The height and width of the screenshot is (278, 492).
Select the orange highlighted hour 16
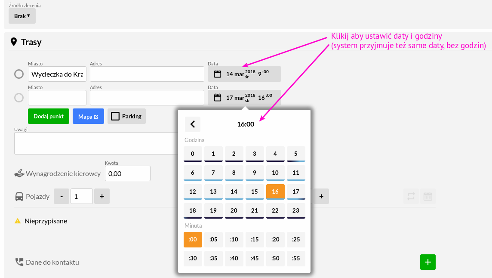(x=275, y=192)
